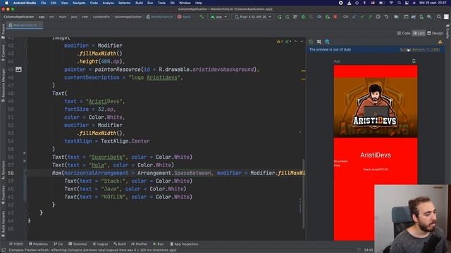Screen dimensions: 451x253
Task: Collapse code fold at line 56
Action: pos(25,153)
